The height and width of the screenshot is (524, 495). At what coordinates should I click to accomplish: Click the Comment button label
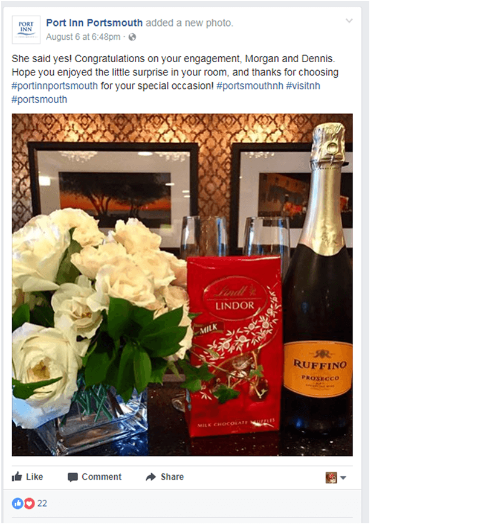point(102,477)
